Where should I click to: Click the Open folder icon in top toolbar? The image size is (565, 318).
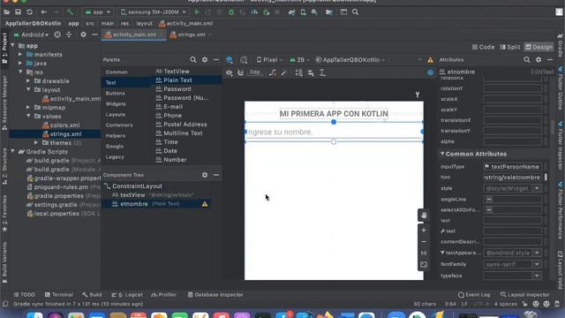6,11
